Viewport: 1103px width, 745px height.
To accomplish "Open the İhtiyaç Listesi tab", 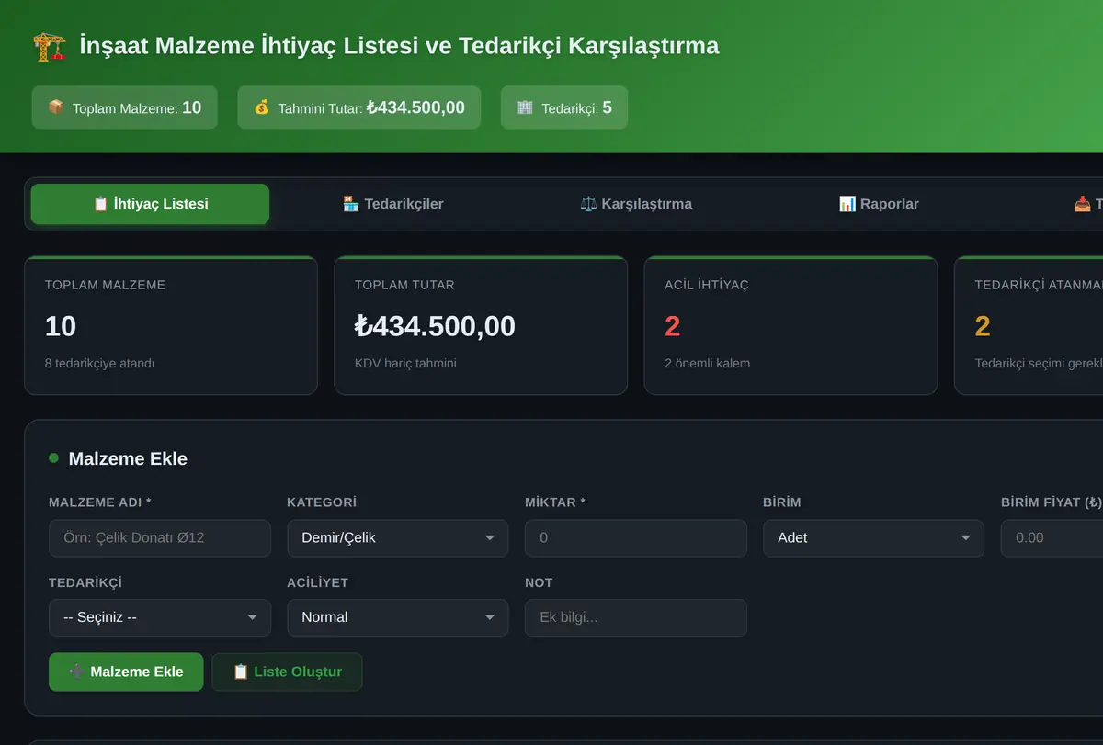I will [150, 204].
